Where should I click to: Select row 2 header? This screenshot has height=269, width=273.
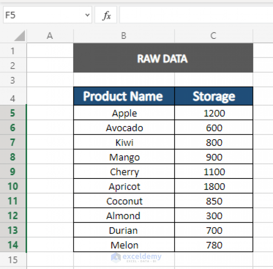13,65
